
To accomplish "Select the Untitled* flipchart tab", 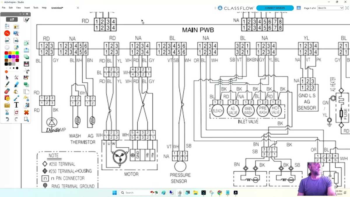I will click(x=57, y=8).
